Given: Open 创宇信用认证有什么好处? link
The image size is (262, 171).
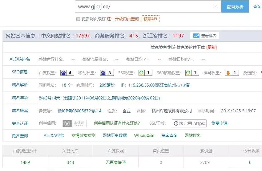Looking at the screenshot, I should [x=117, y=123].
